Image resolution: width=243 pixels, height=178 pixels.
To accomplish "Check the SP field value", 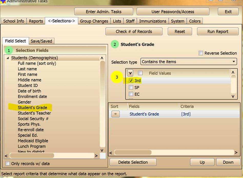I will (x=131, y=87).
